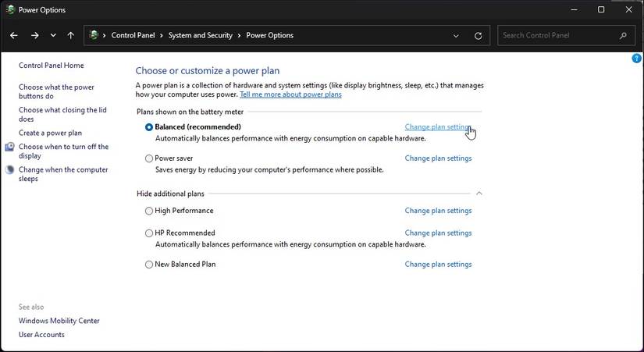
Task: Click the moon icon beside computer sleeps
Action: (10, 170)
